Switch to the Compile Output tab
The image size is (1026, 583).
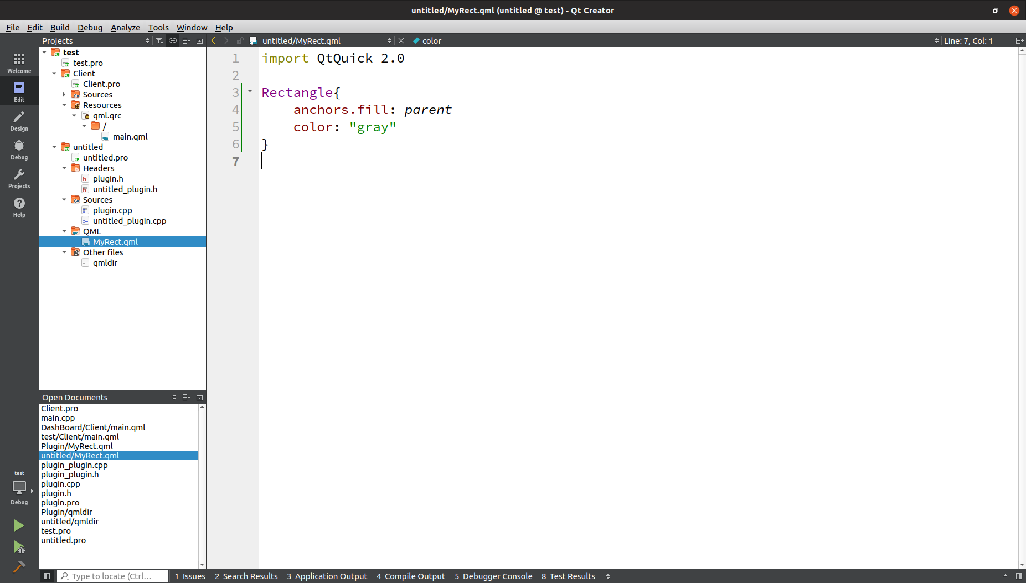click(410, 576)
